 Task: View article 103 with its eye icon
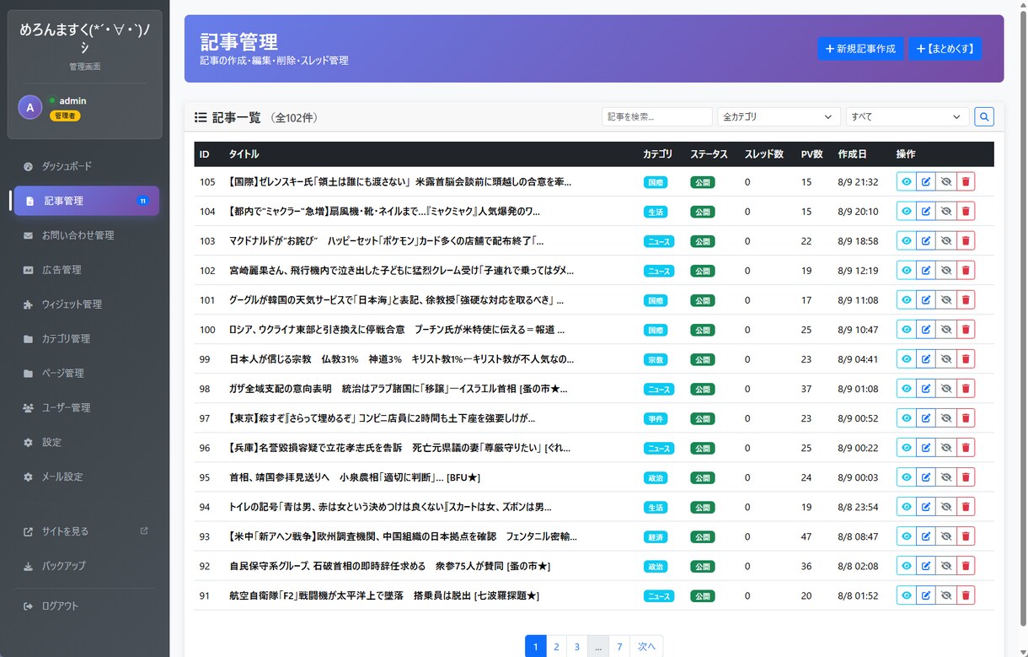907,240
